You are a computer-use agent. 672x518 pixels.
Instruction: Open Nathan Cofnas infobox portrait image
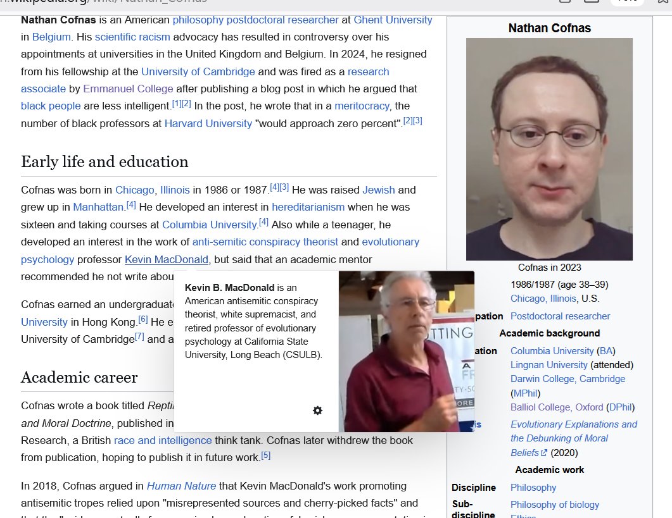(549, 149)
